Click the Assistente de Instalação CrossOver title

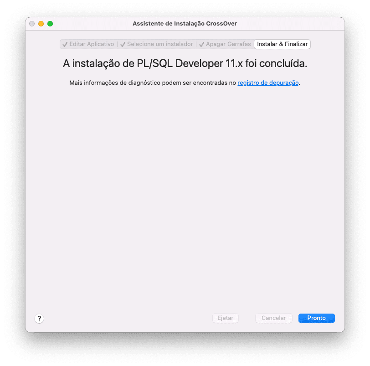pos(185,24)
